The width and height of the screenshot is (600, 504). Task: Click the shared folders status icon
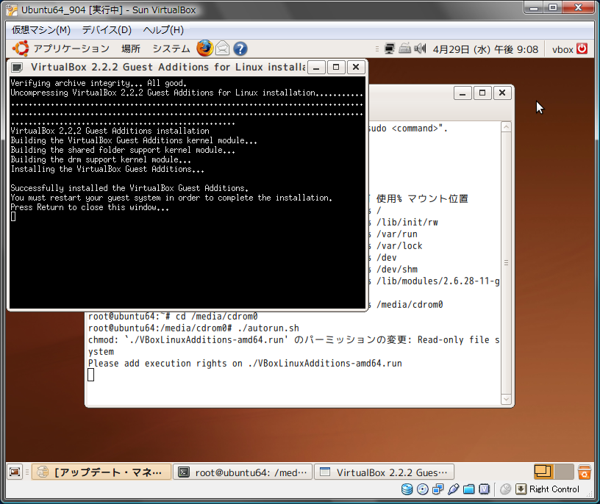coord(469,489)
